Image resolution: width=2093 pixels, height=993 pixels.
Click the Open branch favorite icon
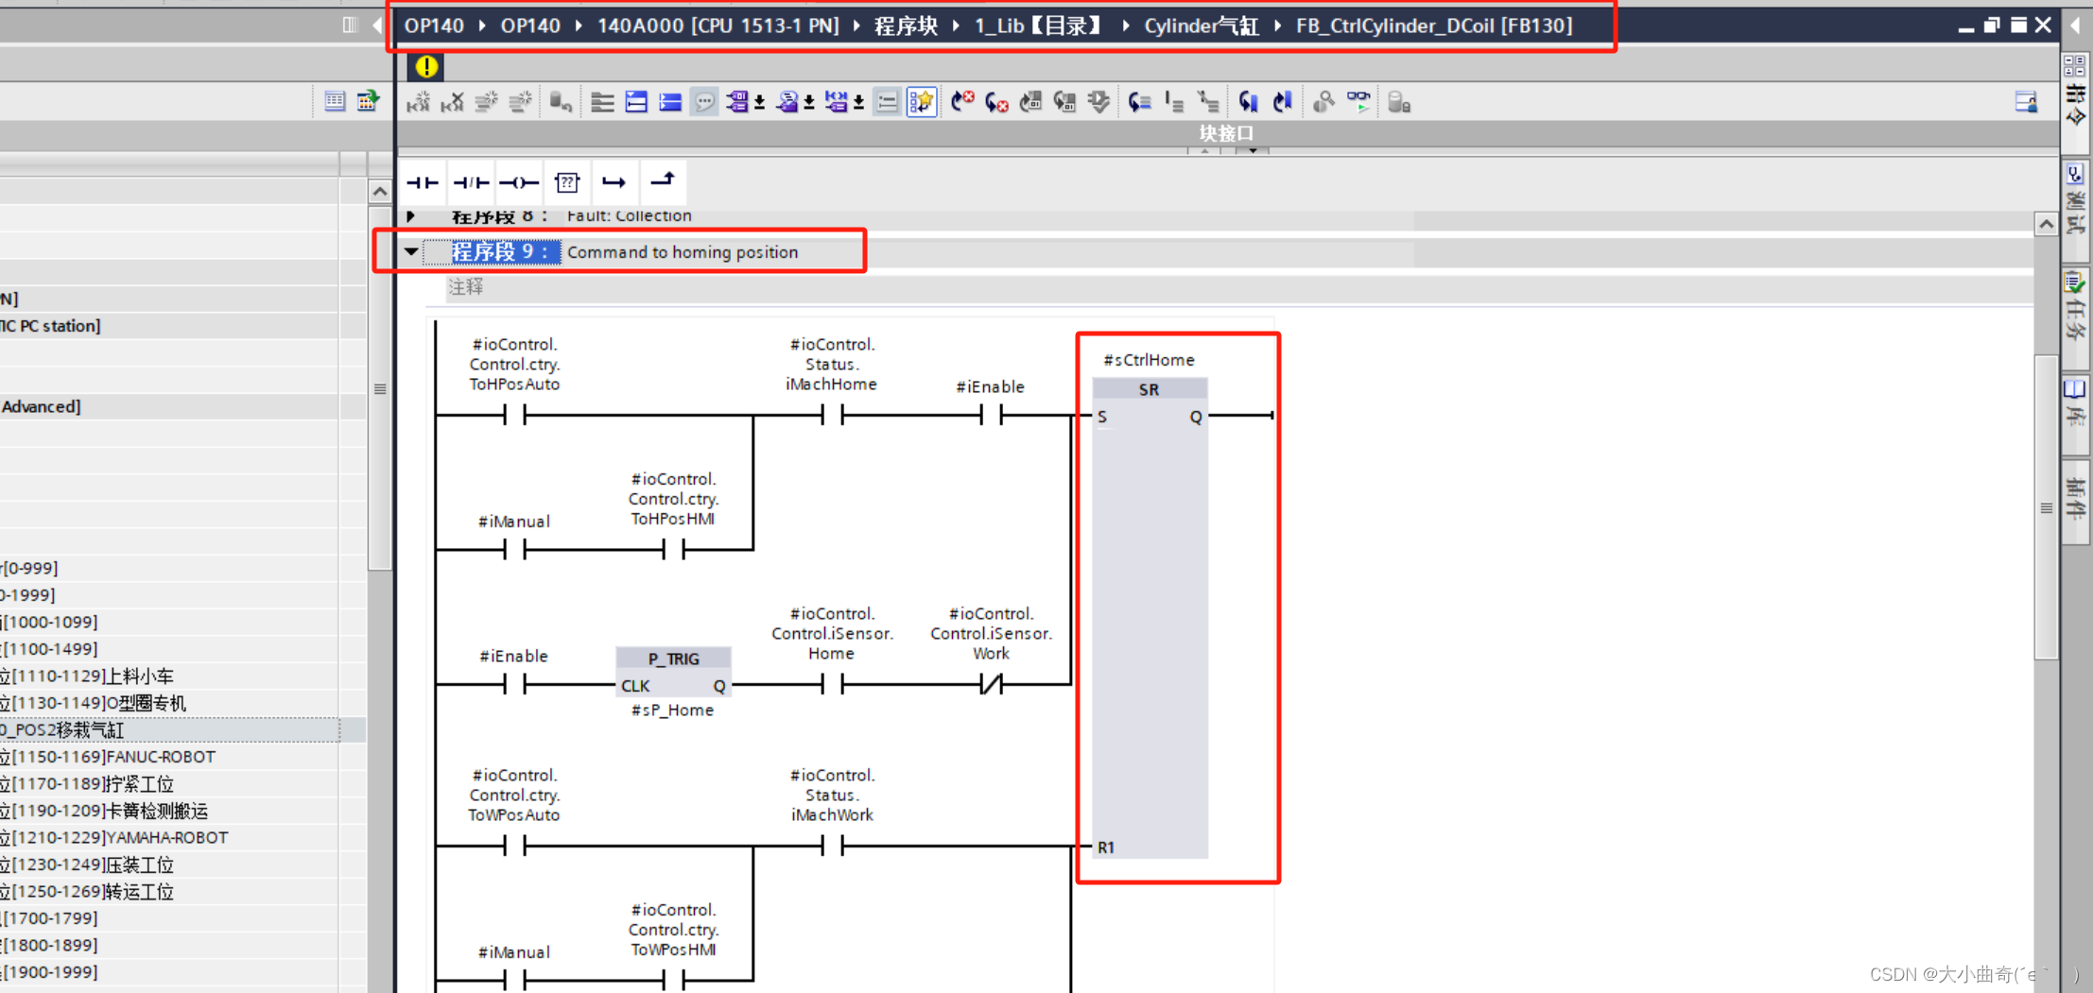[614, 182]
